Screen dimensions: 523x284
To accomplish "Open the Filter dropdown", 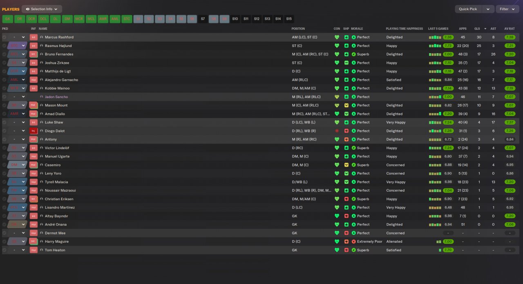I will [507, 9].
